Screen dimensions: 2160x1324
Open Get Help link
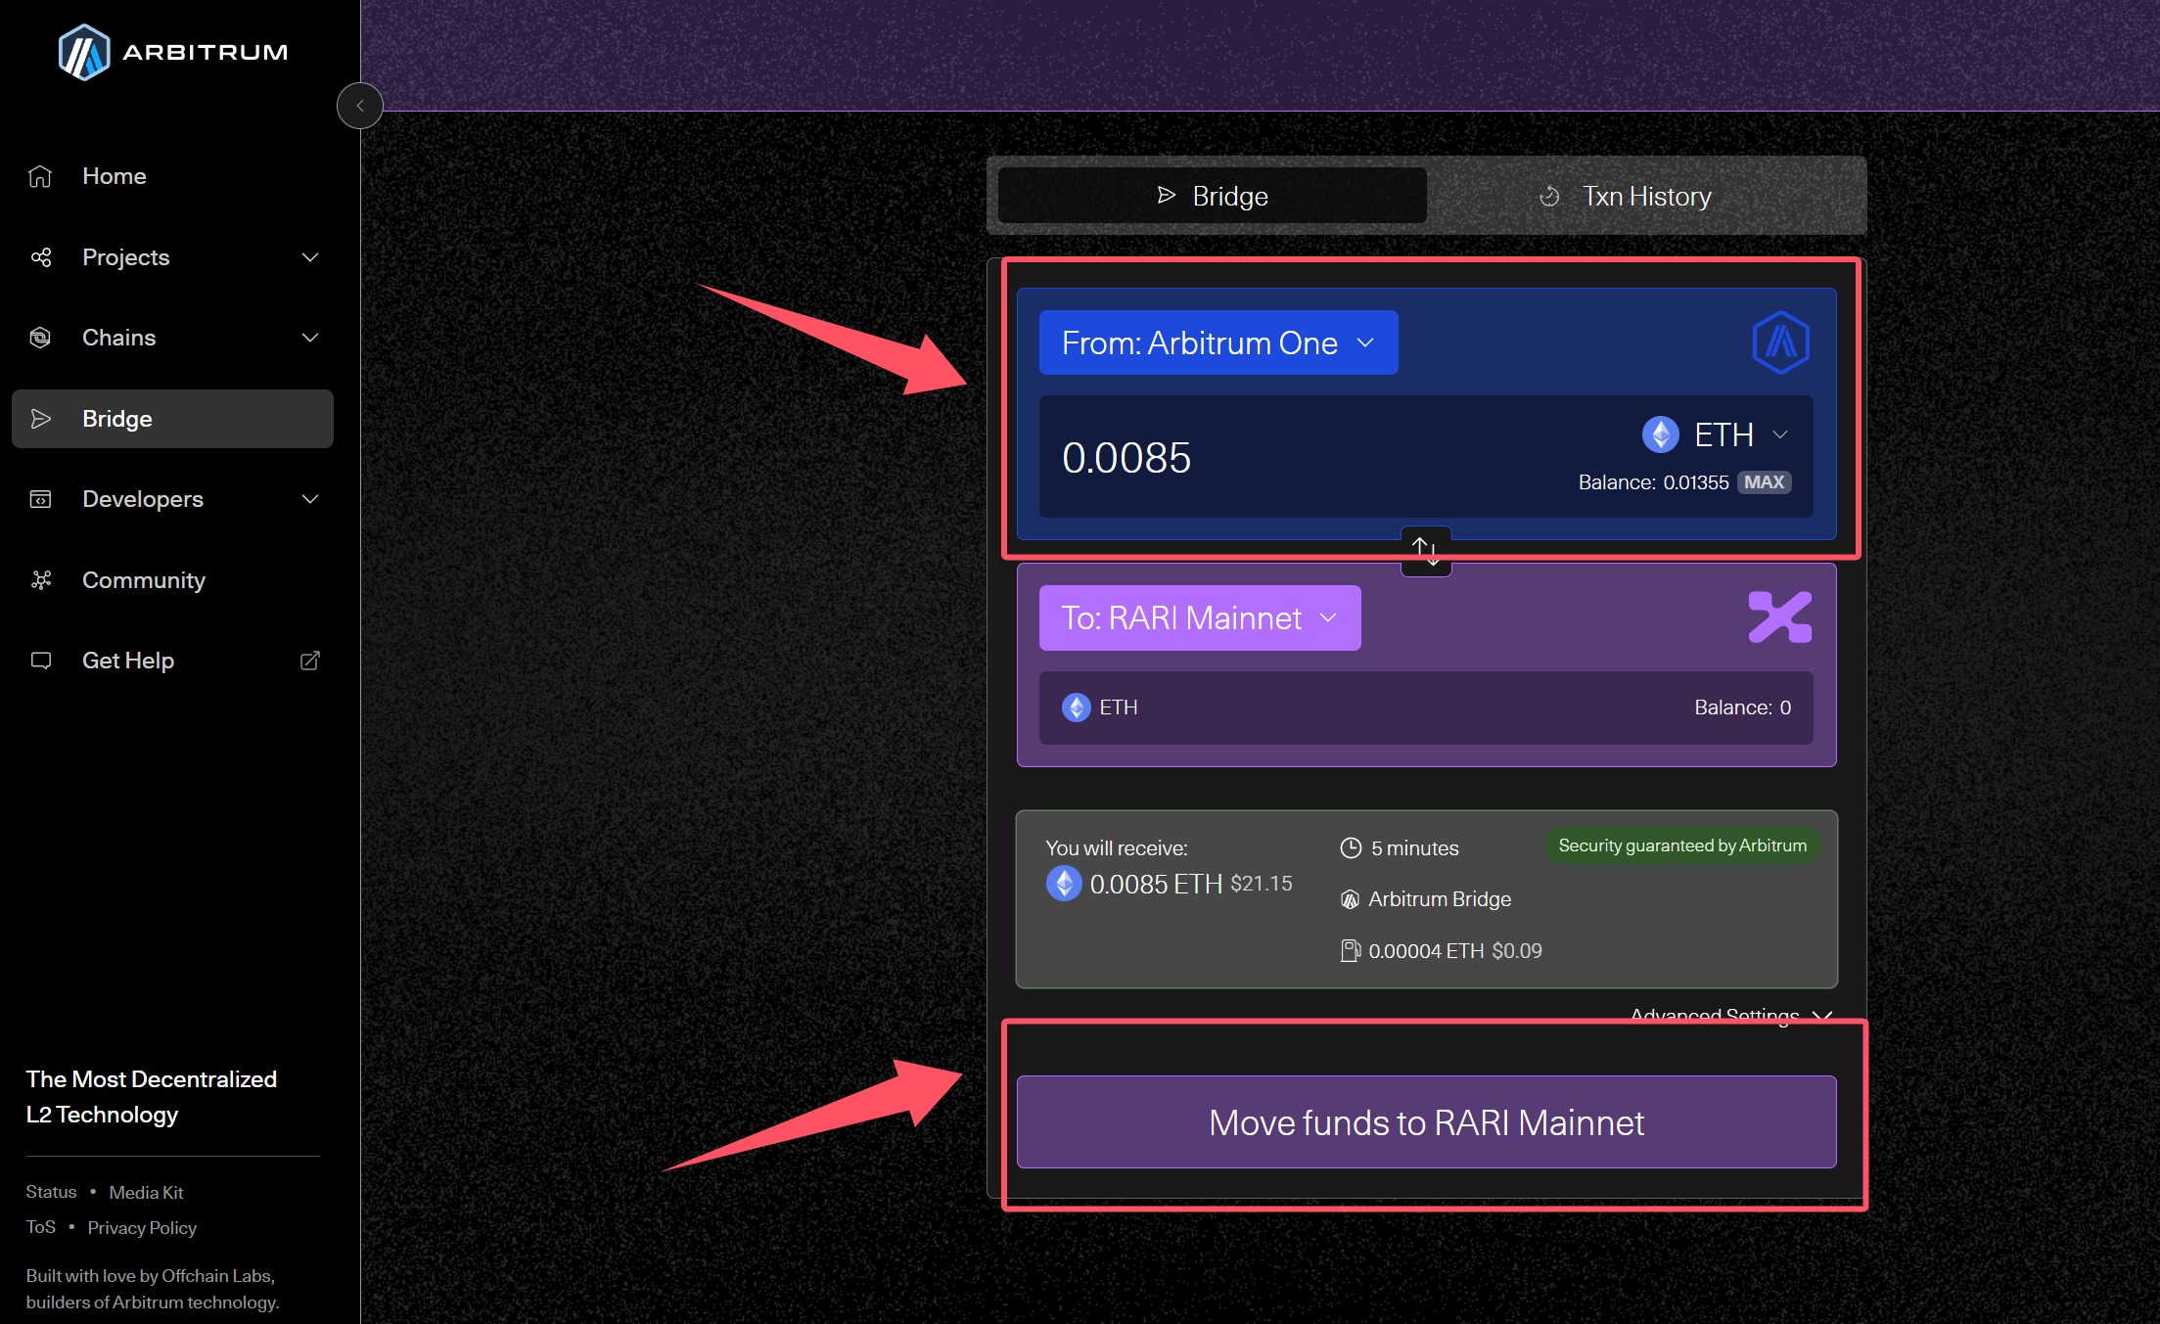click(x=127, y=661)
